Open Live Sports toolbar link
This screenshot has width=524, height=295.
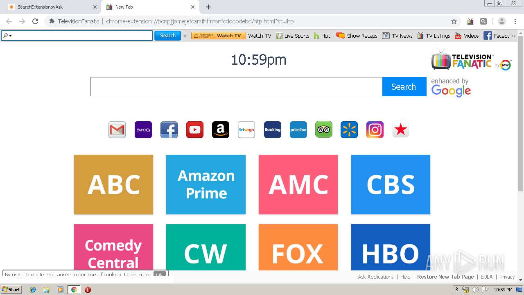coord(293,36)
